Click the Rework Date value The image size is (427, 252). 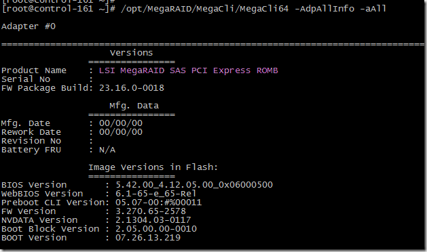tap(121, 132)
